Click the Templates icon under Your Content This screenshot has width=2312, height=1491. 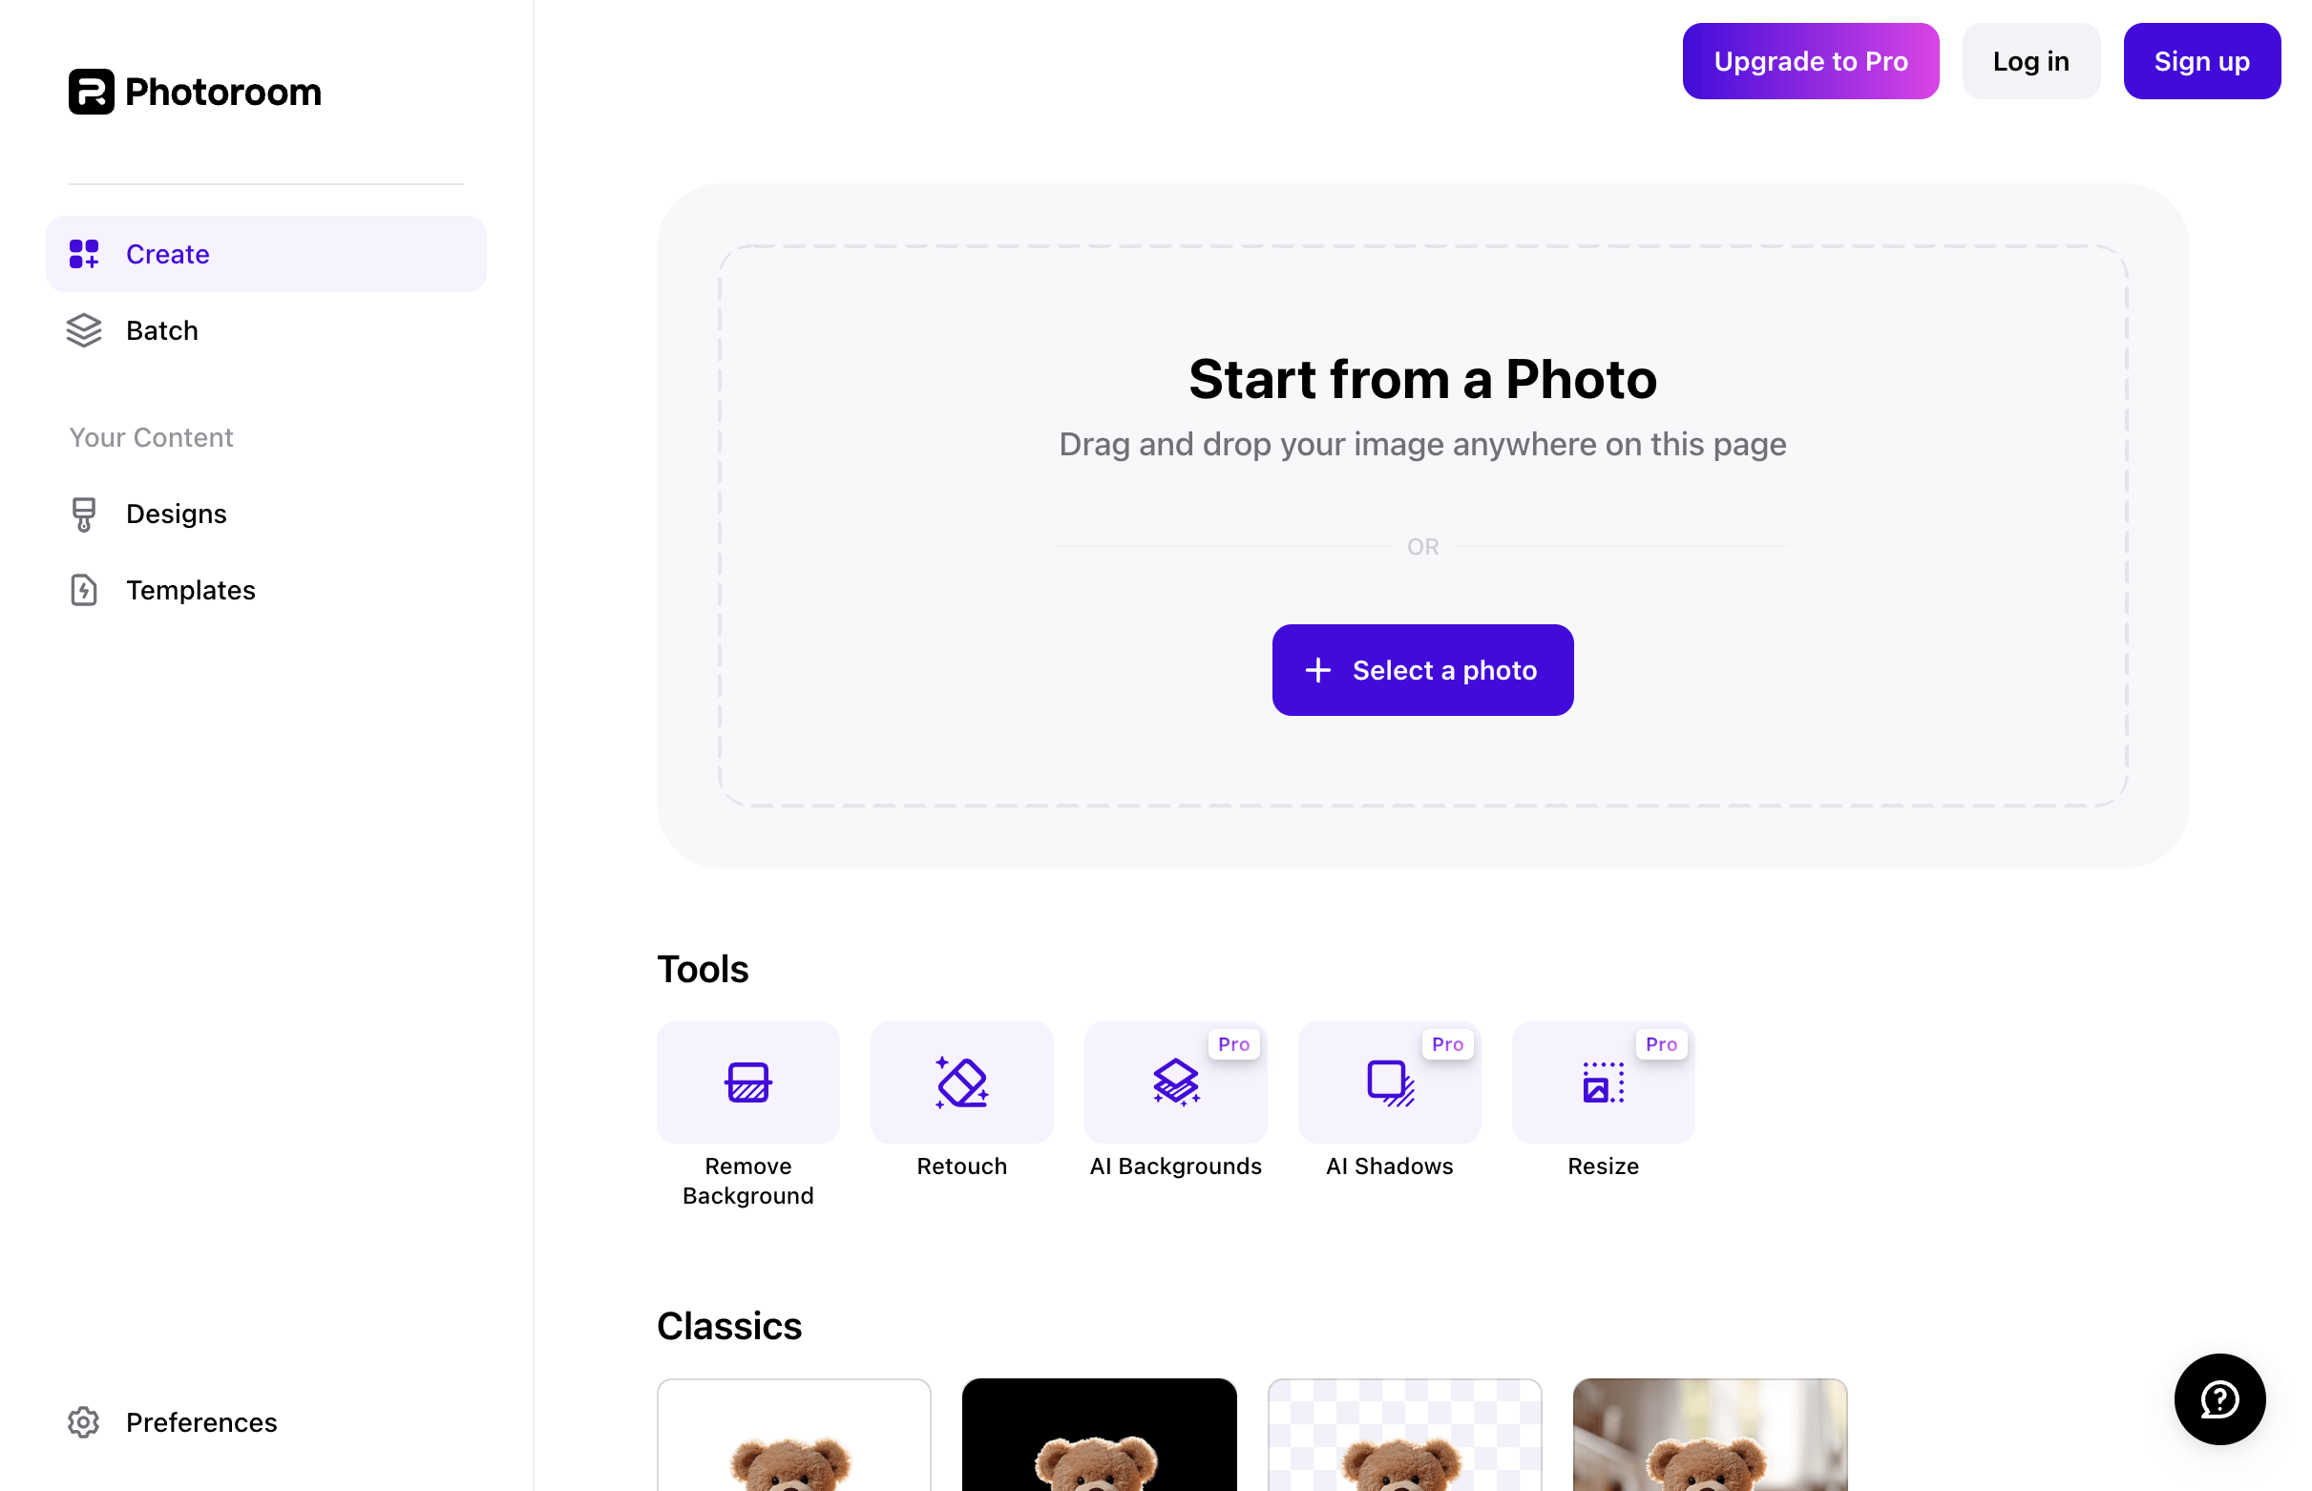click(x=84, y=590)
